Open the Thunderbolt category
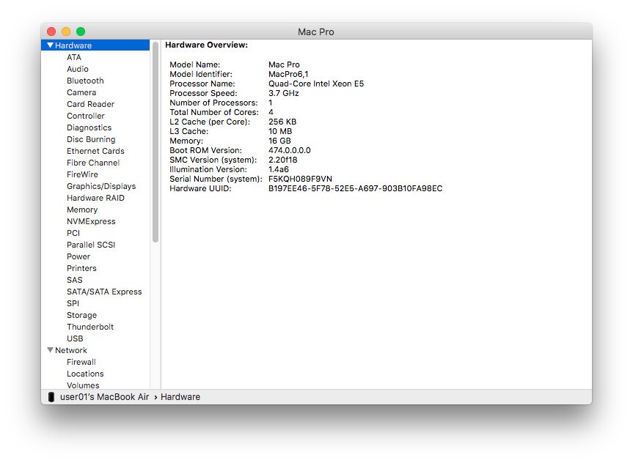Screen dimensions: 633x463 click(90, 327)
